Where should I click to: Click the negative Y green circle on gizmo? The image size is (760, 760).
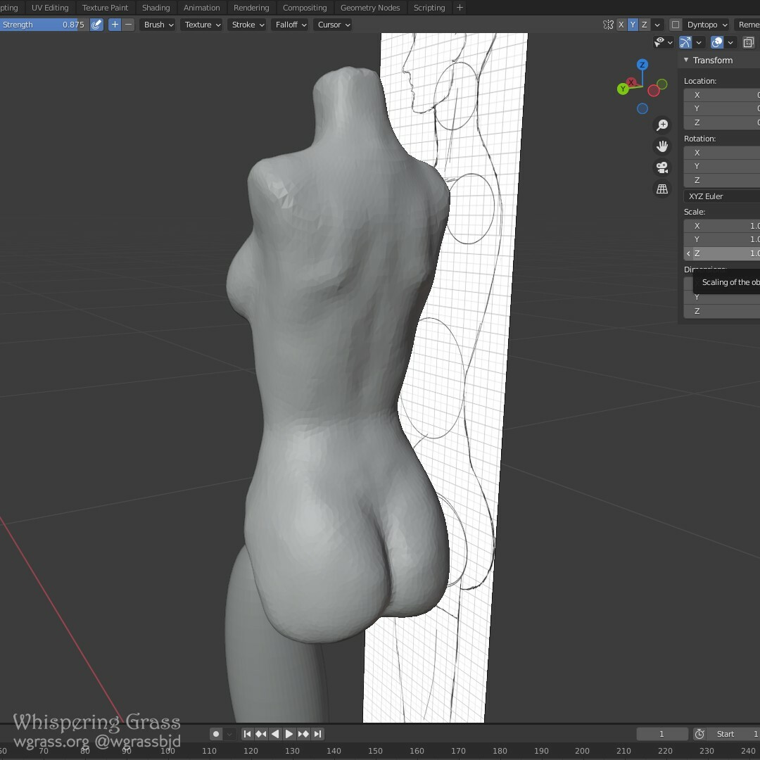point(662,84)
